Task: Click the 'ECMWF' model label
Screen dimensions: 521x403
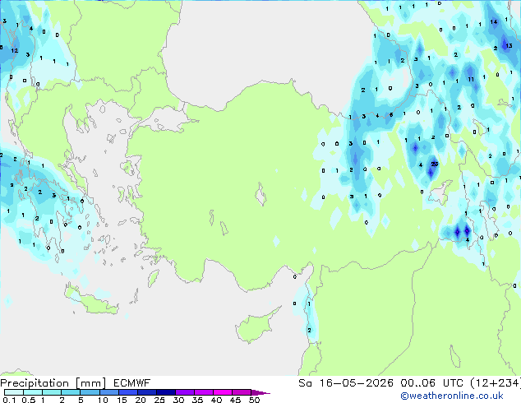Action: 132,383
